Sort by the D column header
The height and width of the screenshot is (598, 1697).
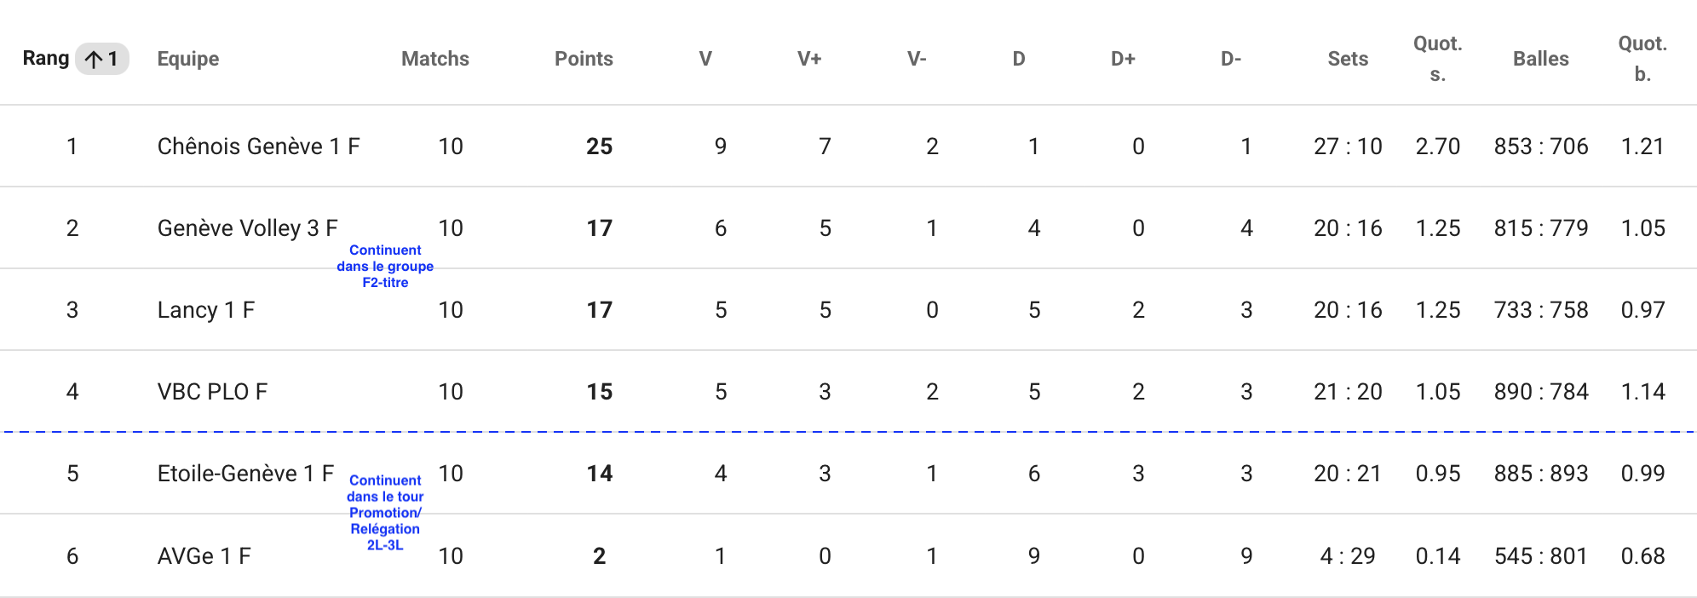point(1019,59)
